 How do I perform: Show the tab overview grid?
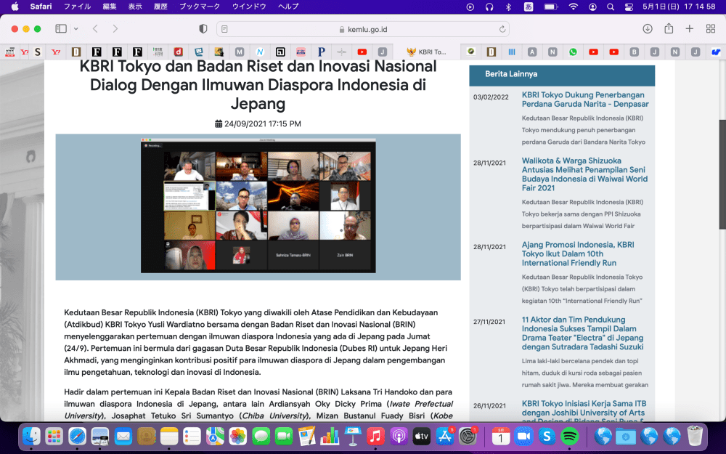click(710, 28)
